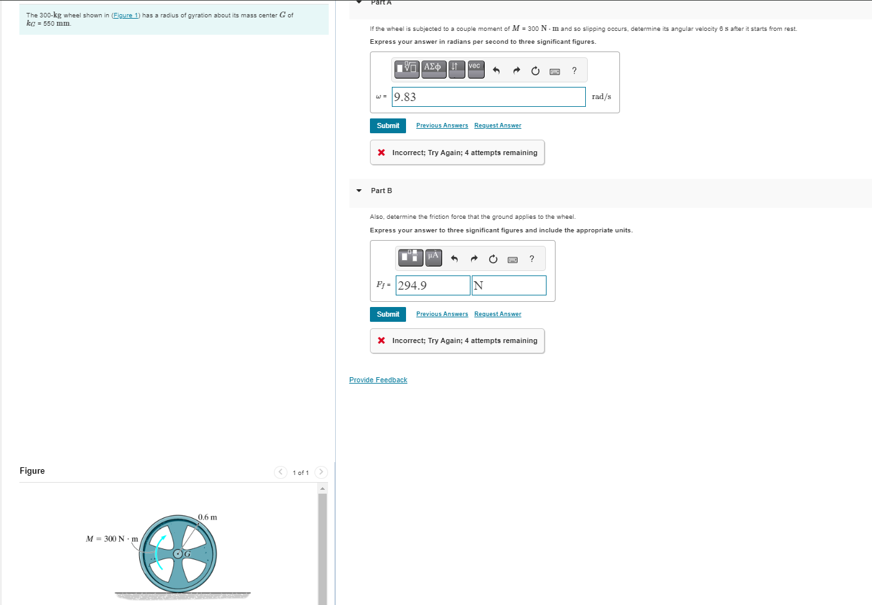Open templates icon in Part A toolbar
Screen dimensions: 872x605
tap(407, 68)
